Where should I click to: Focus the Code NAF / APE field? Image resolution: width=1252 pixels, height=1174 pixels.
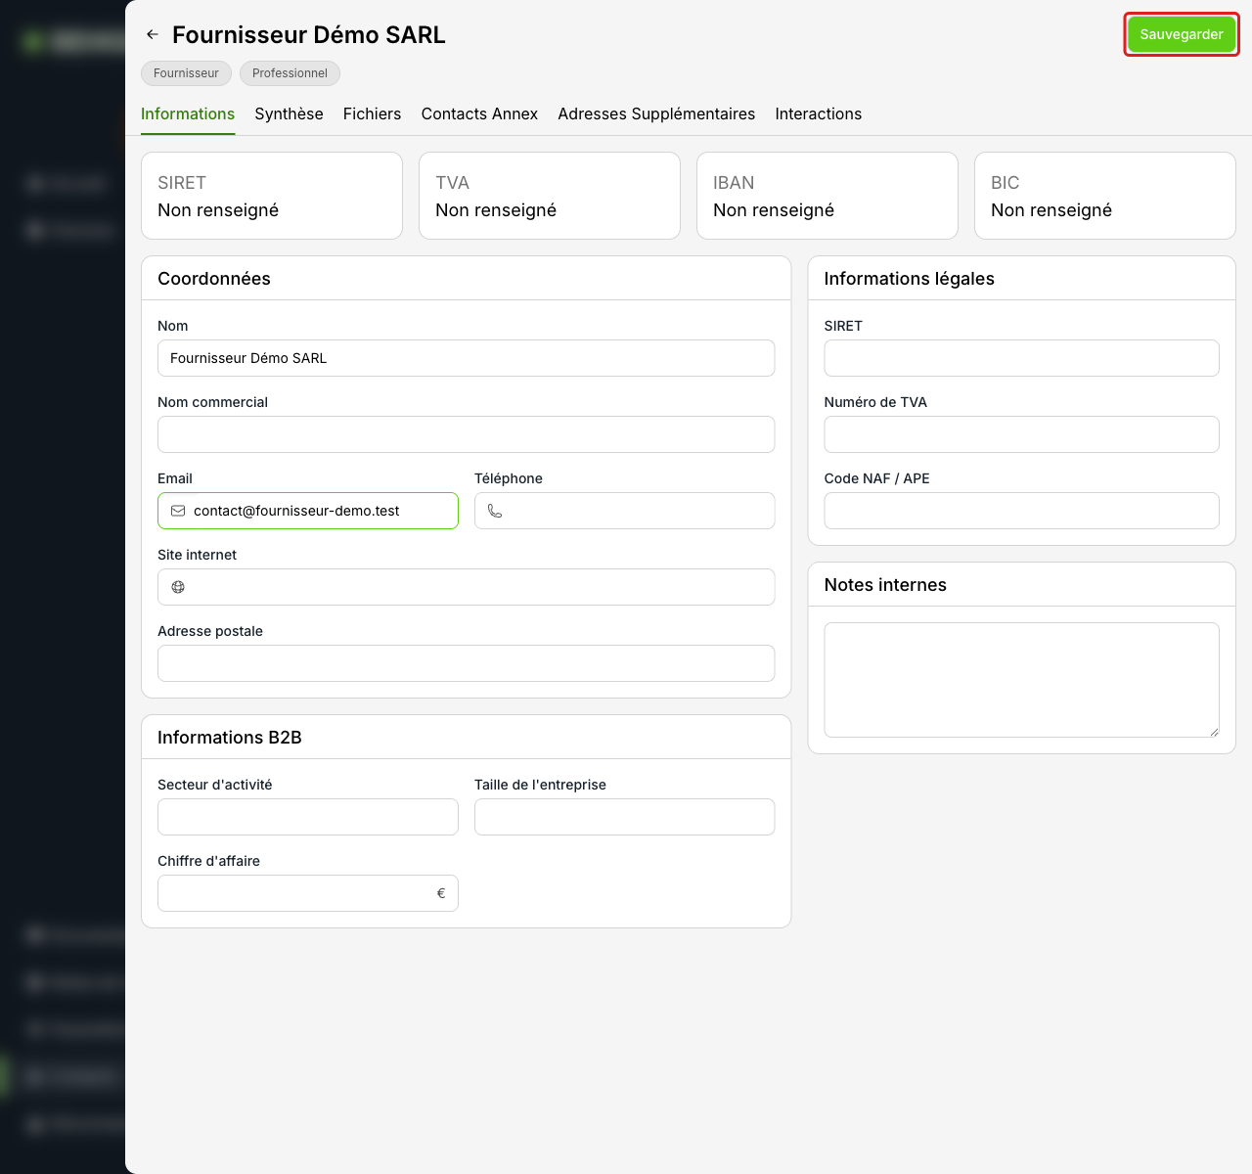pyautogui.click(x=1021, y=511)
